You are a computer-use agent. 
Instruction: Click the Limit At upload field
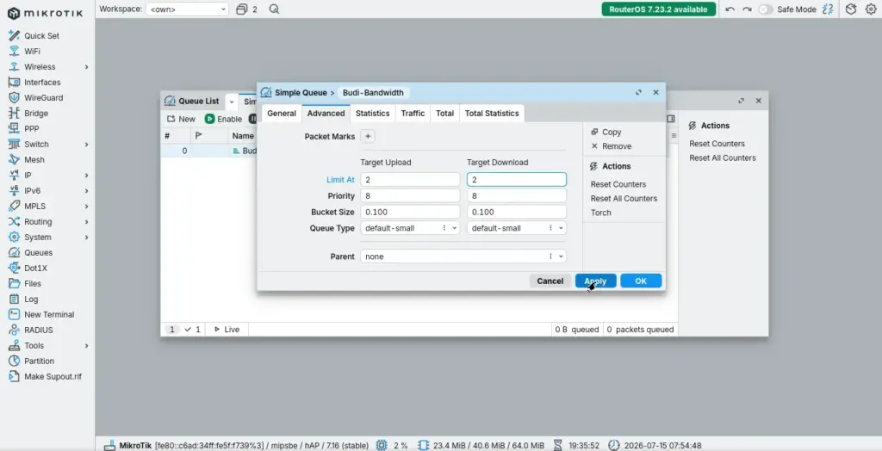410,179
